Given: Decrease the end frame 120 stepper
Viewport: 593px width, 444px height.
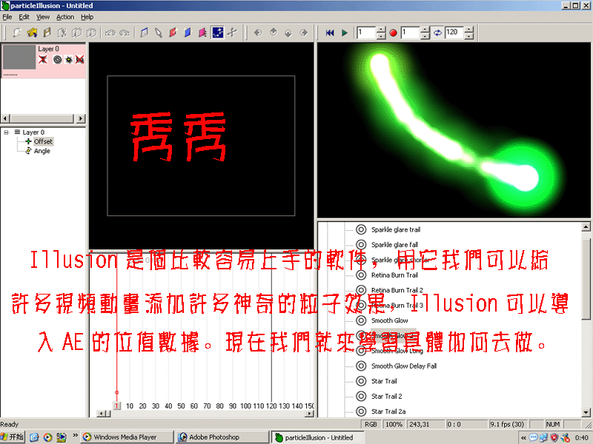Looking at the screenshot, I should point(469,36).
